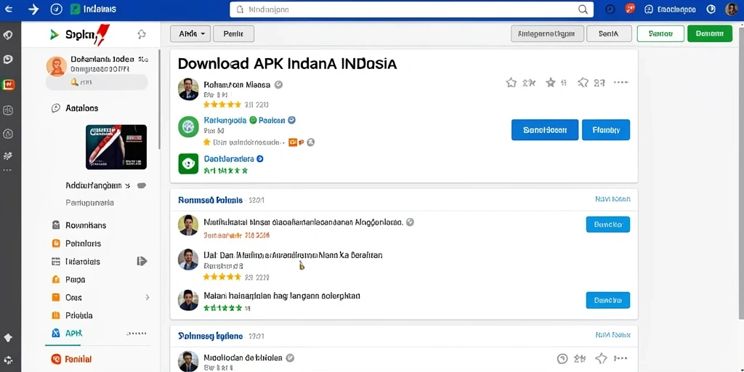Click the blue Sanoolsoom button
The width and height of the screenshot is (744, 372).
pos(545,130)
